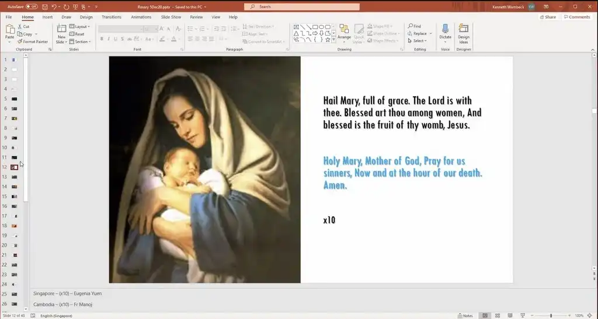Open the Review tab
This screenshot has height=319, width=598.
click(196, 17)
